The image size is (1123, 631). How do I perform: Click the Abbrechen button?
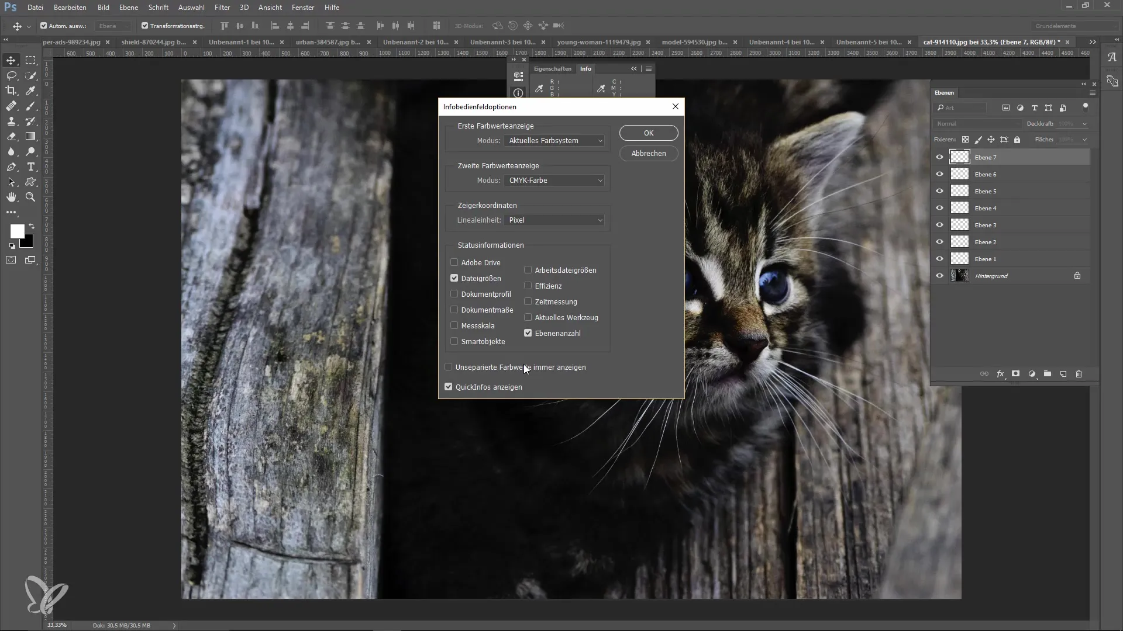click(649, 153)
